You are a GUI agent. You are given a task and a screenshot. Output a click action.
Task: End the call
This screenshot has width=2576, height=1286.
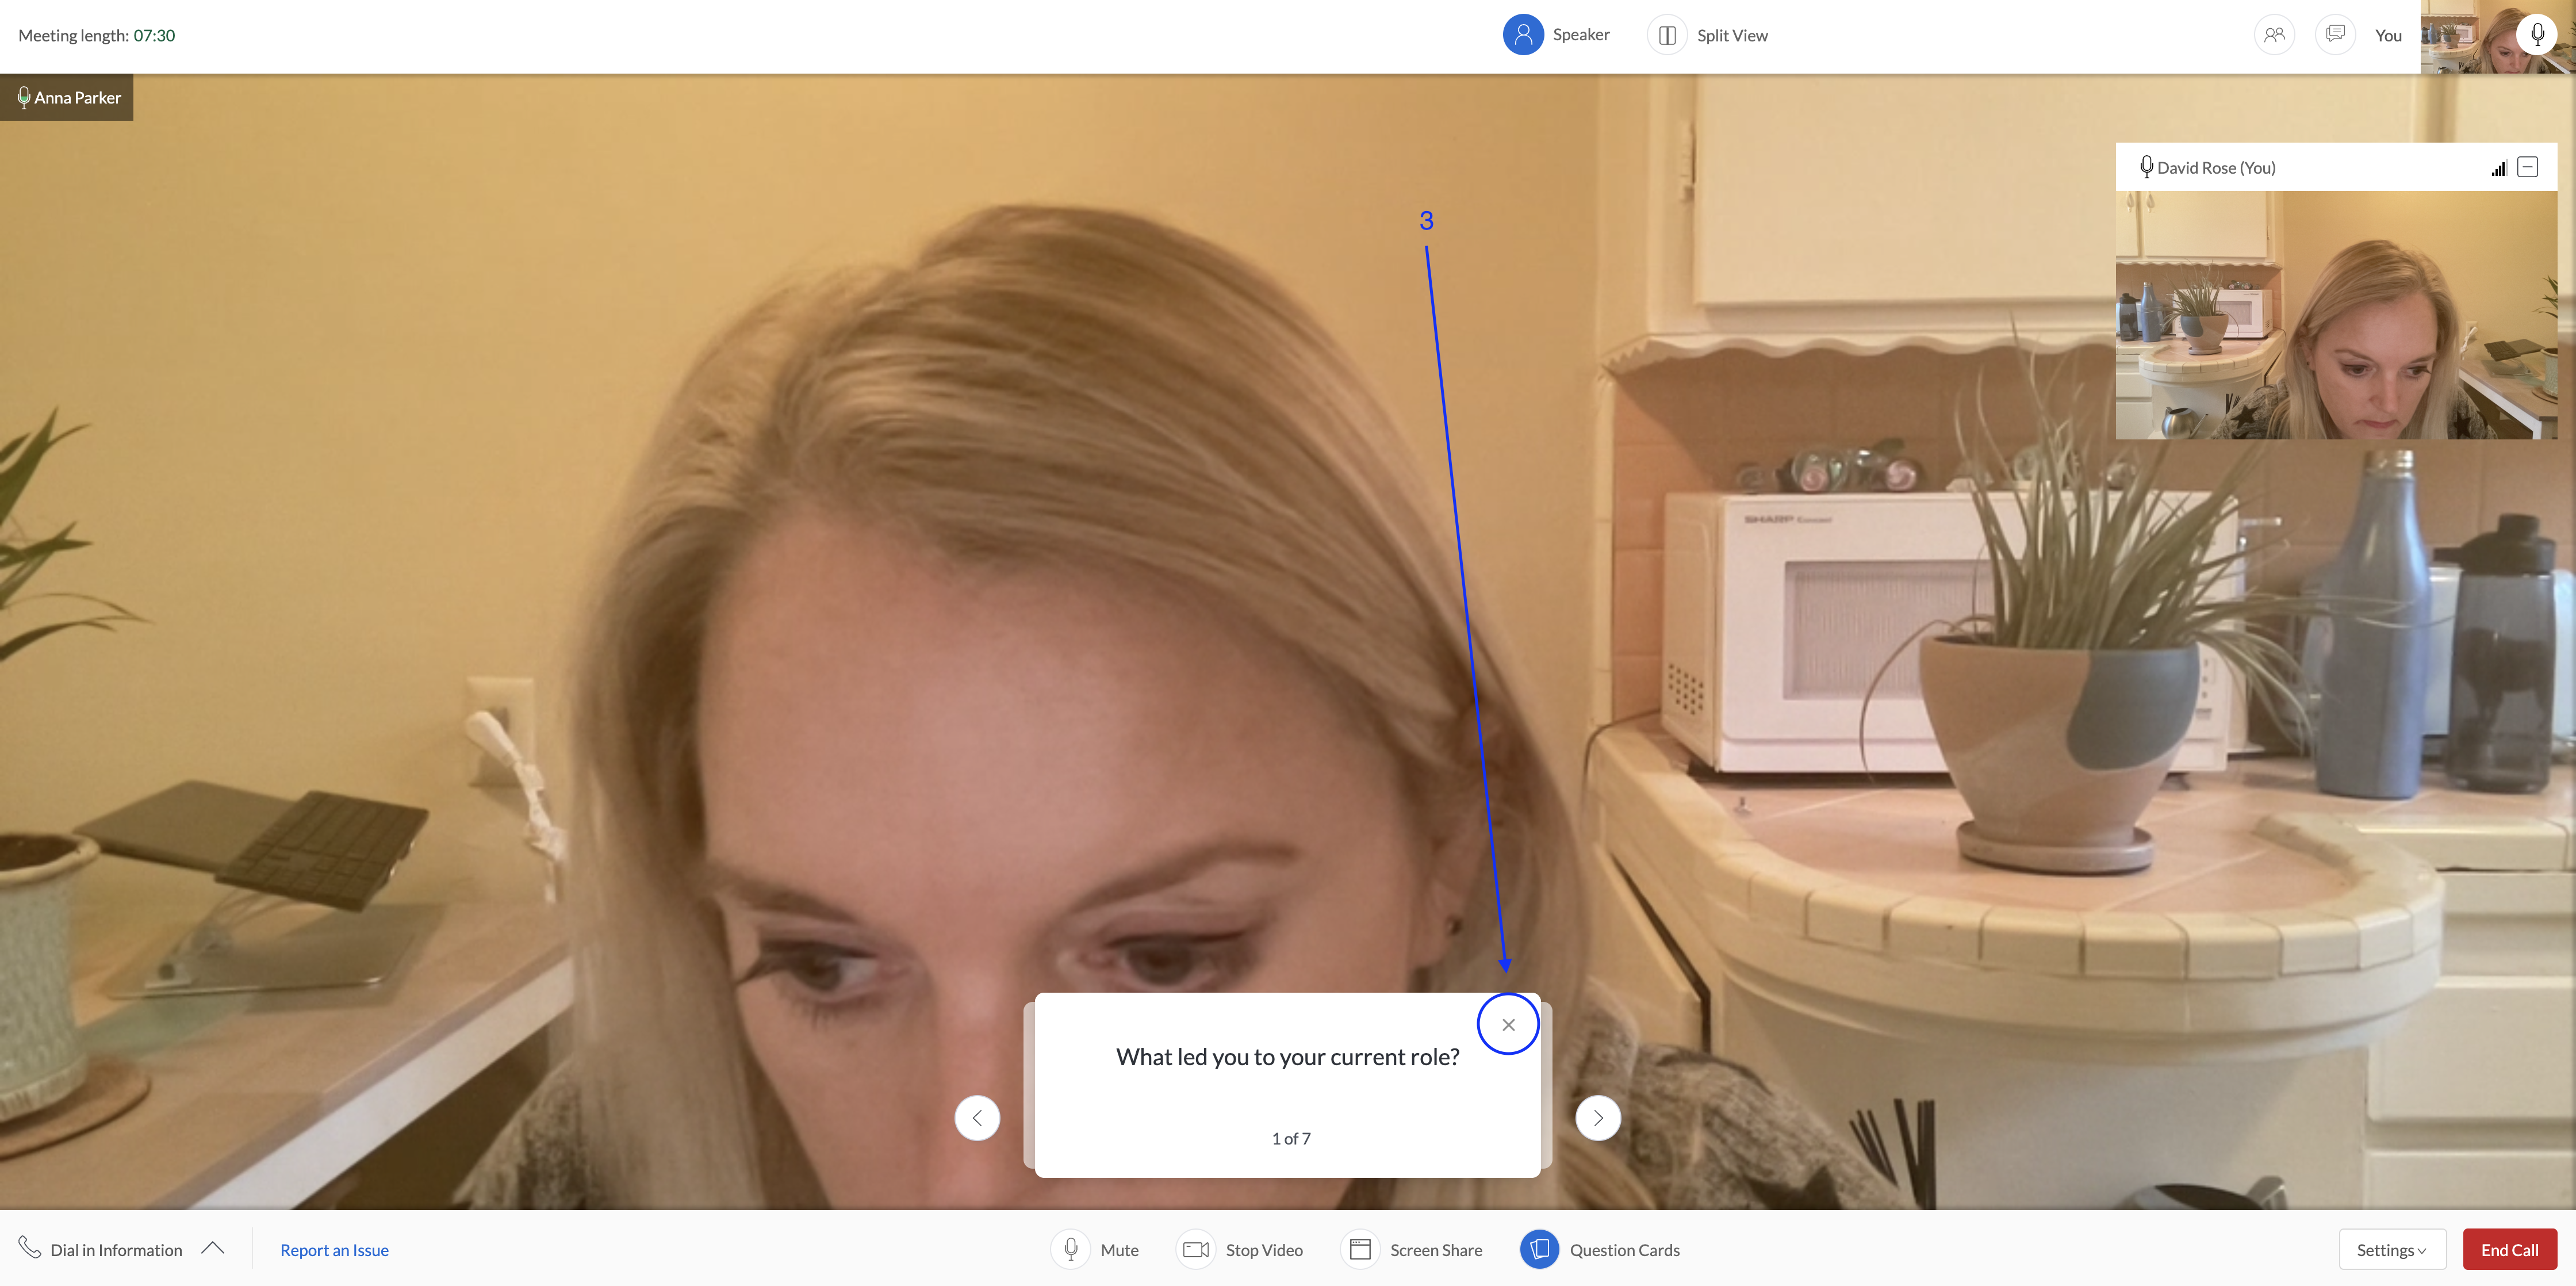click(2509, 1249)
